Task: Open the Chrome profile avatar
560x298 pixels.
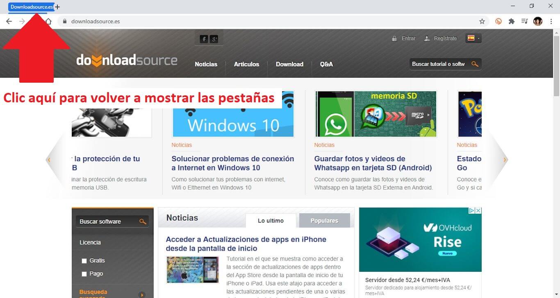Action: coord(538,21)
